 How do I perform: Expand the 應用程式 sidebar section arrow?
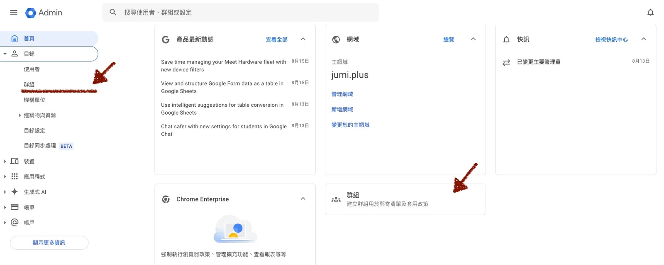point(5,177)
